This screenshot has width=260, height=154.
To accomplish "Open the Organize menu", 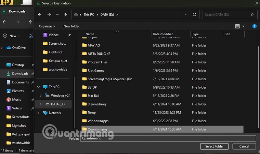I will (47, 26).
